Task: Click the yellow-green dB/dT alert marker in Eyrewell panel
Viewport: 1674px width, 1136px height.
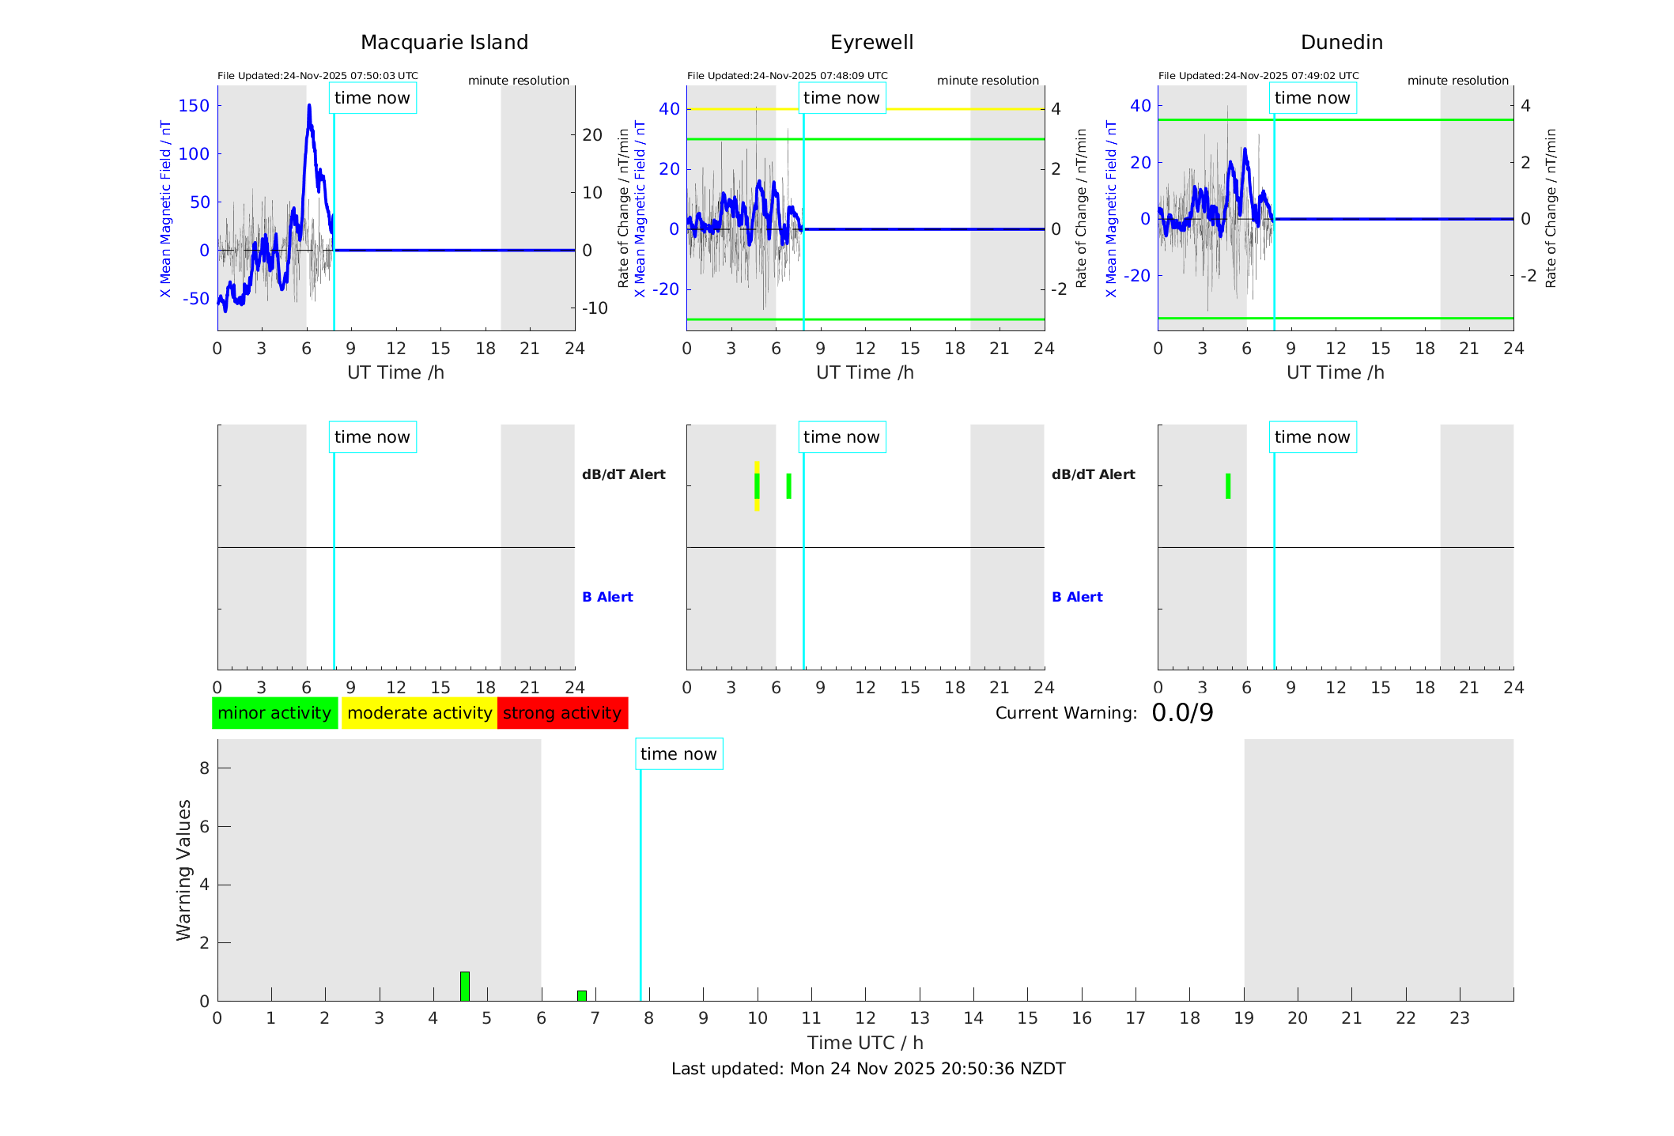Action: 757,485
